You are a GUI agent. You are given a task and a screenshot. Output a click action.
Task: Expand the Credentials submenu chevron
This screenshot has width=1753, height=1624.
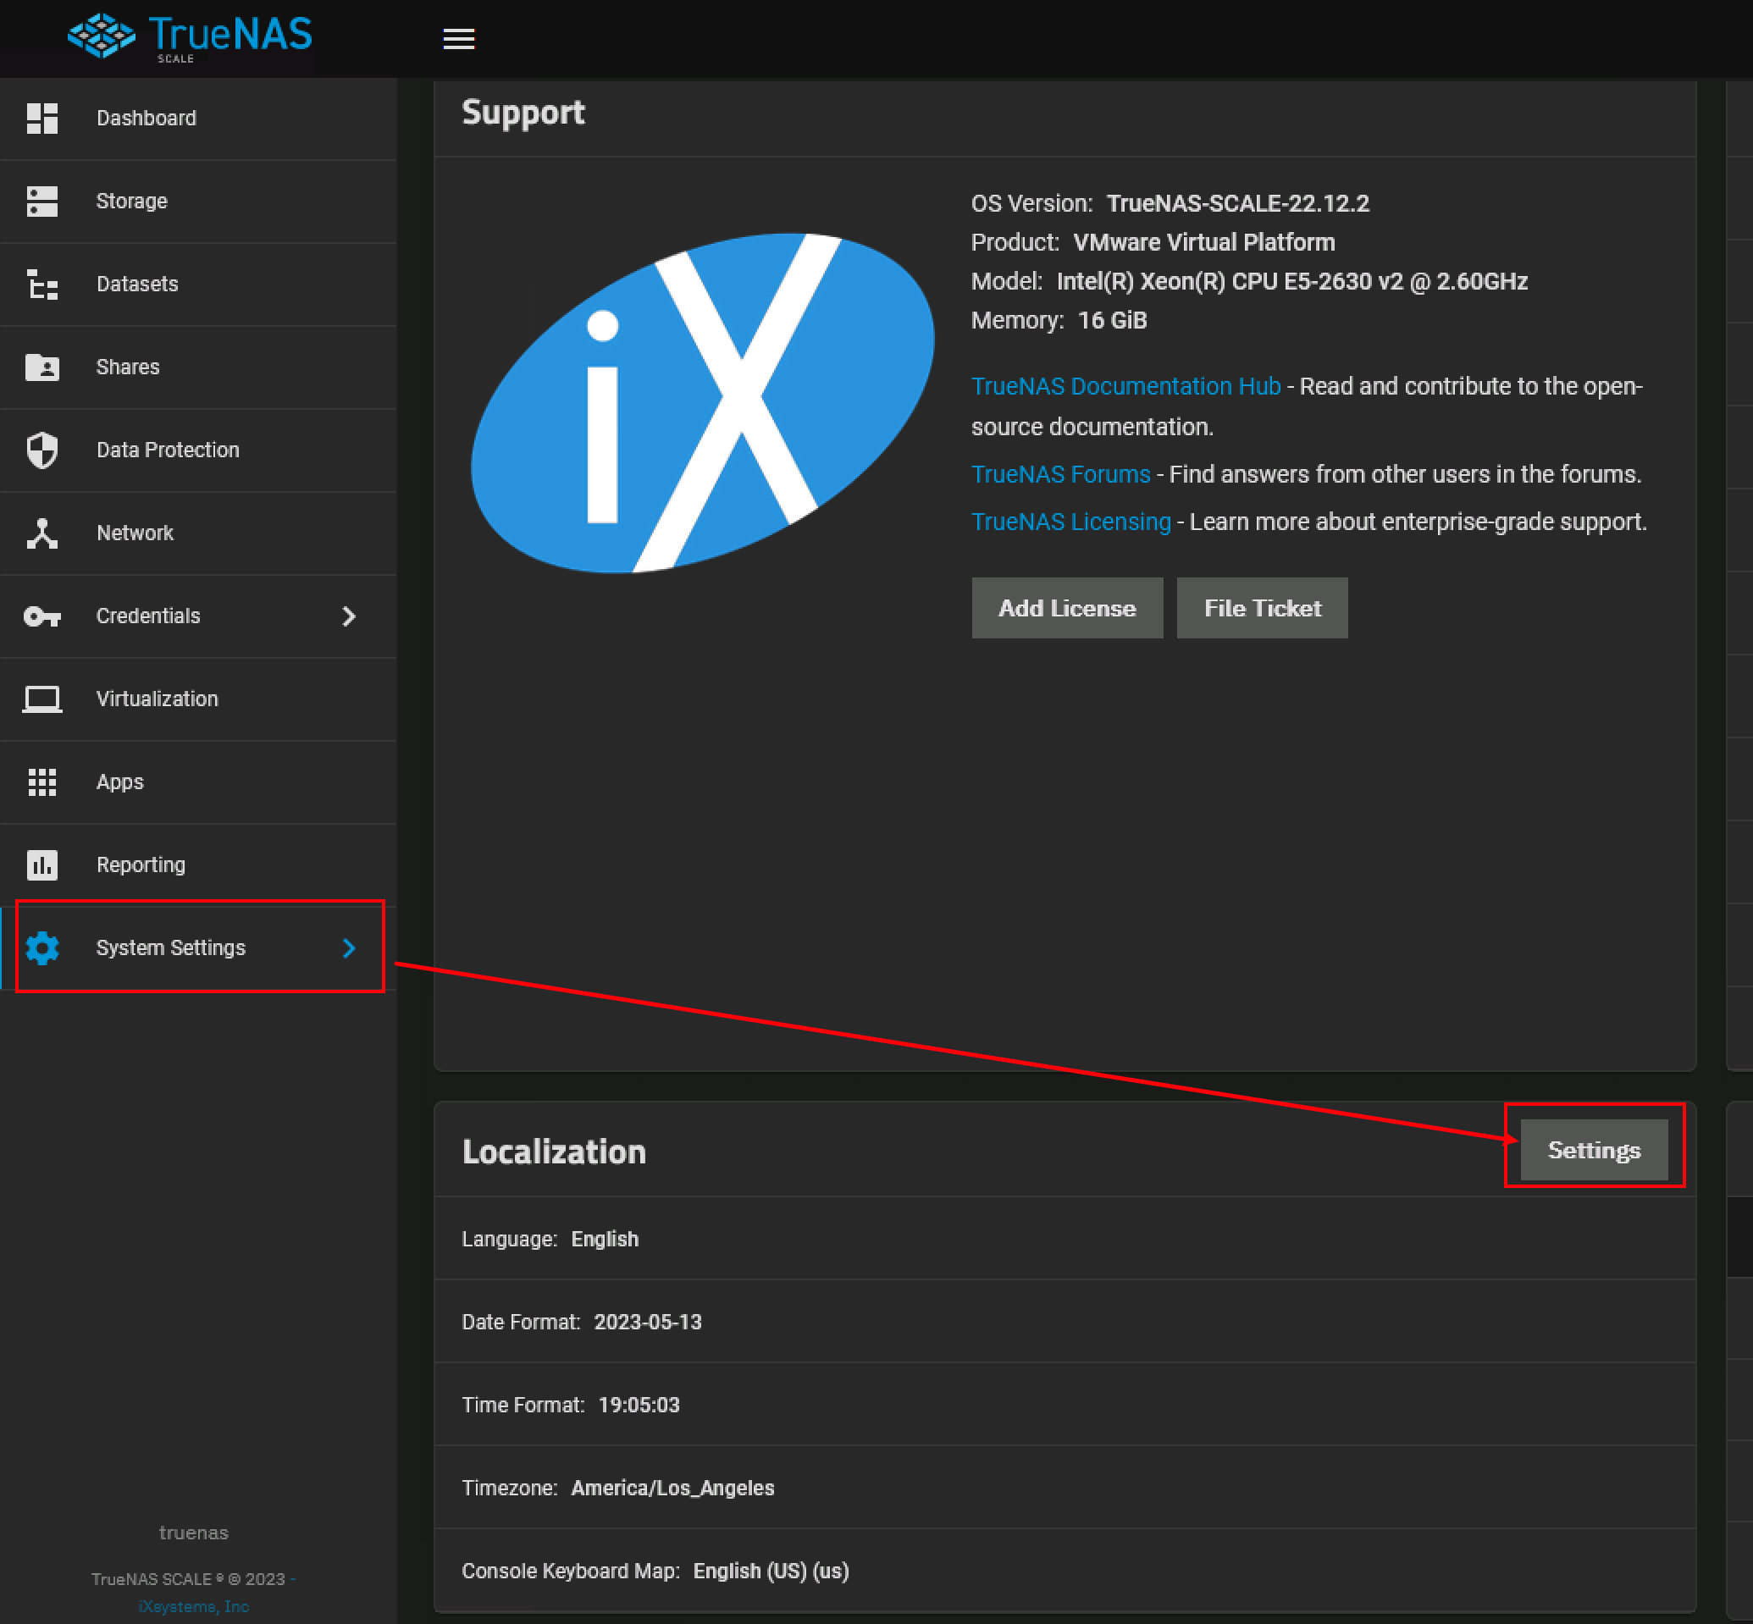349,616
